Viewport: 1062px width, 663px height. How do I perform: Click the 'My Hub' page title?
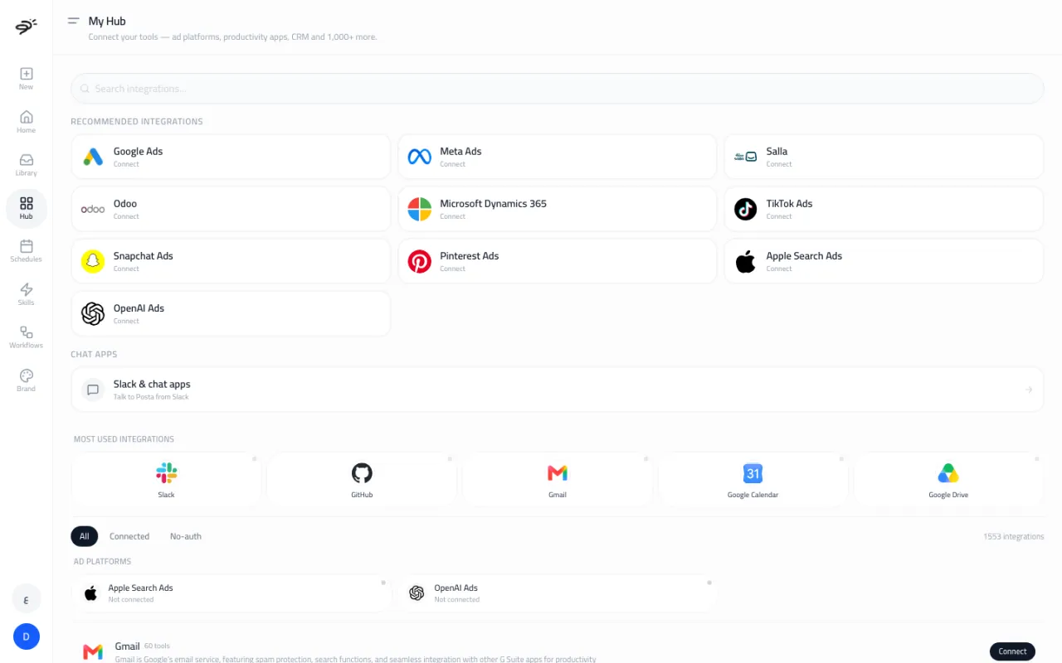(107, 21)
